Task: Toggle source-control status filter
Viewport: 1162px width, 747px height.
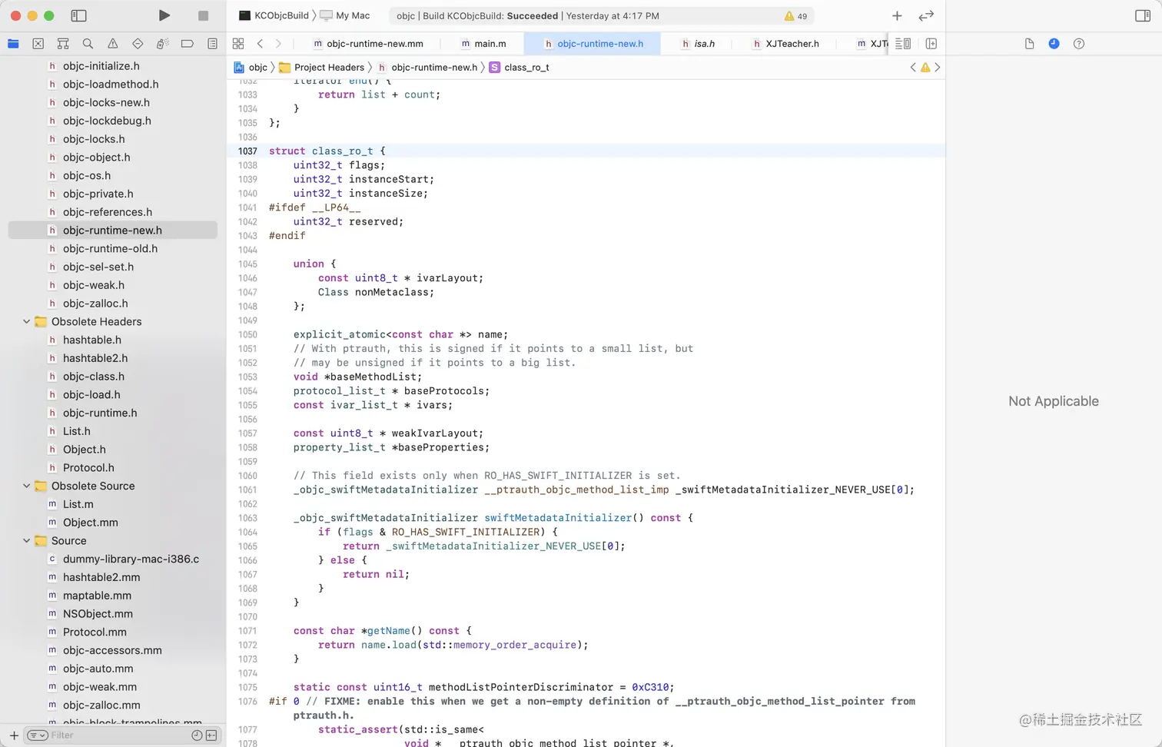Action: (x=211, y=735)
